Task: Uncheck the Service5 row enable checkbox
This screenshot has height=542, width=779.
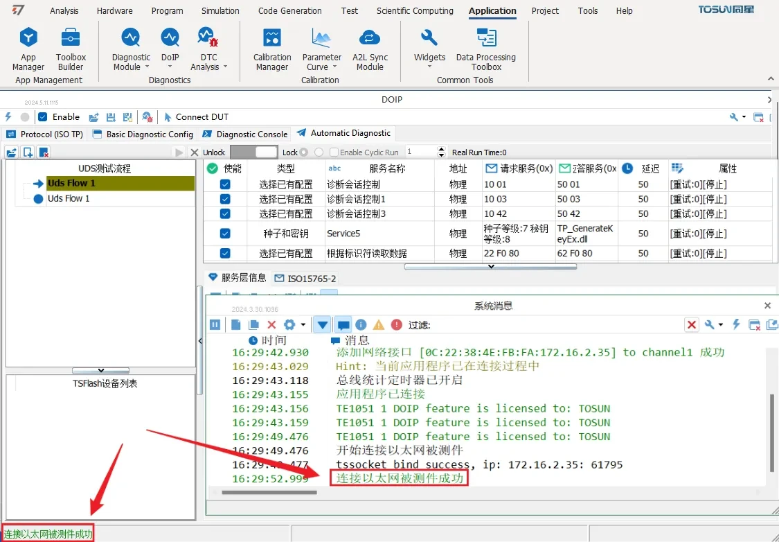Action: pyautogui.click(x=225, y=234)
